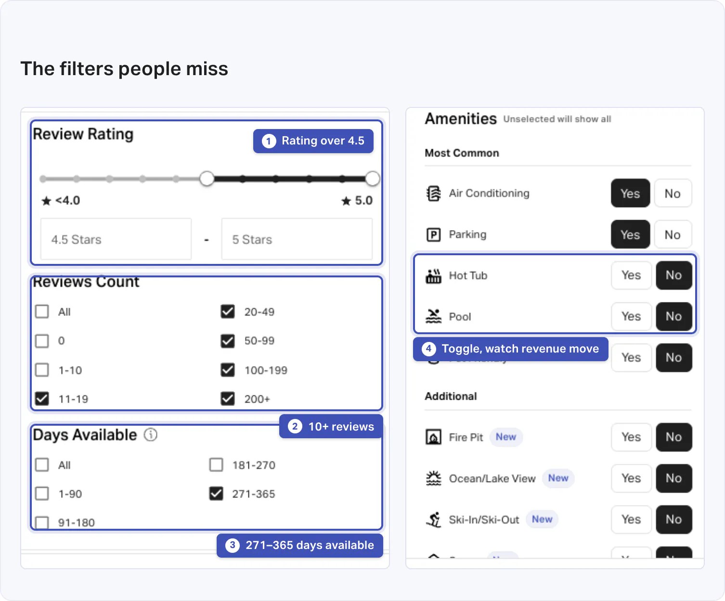The width and height of the screenshot is (725, 601).
Task: Set Ski-In/Ski-Out to Yes
Action: click(x=631, y=520)
